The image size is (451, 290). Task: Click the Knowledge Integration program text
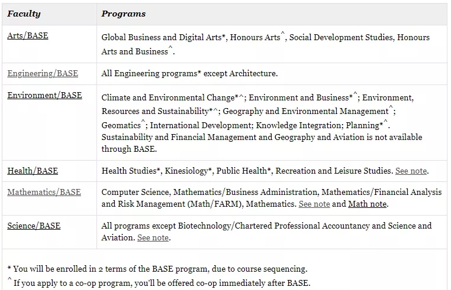(298, 125)
